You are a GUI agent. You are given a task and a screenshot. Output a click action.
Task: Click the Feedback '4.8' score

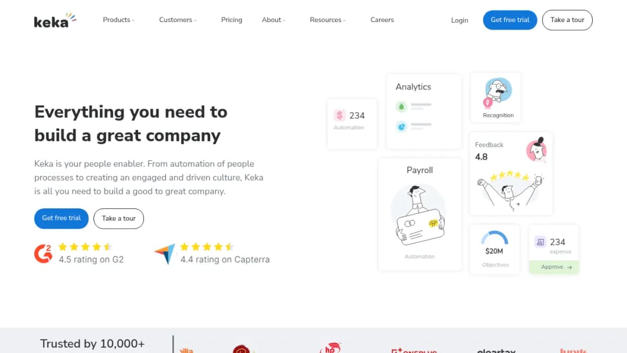click(x=481, y=157)
